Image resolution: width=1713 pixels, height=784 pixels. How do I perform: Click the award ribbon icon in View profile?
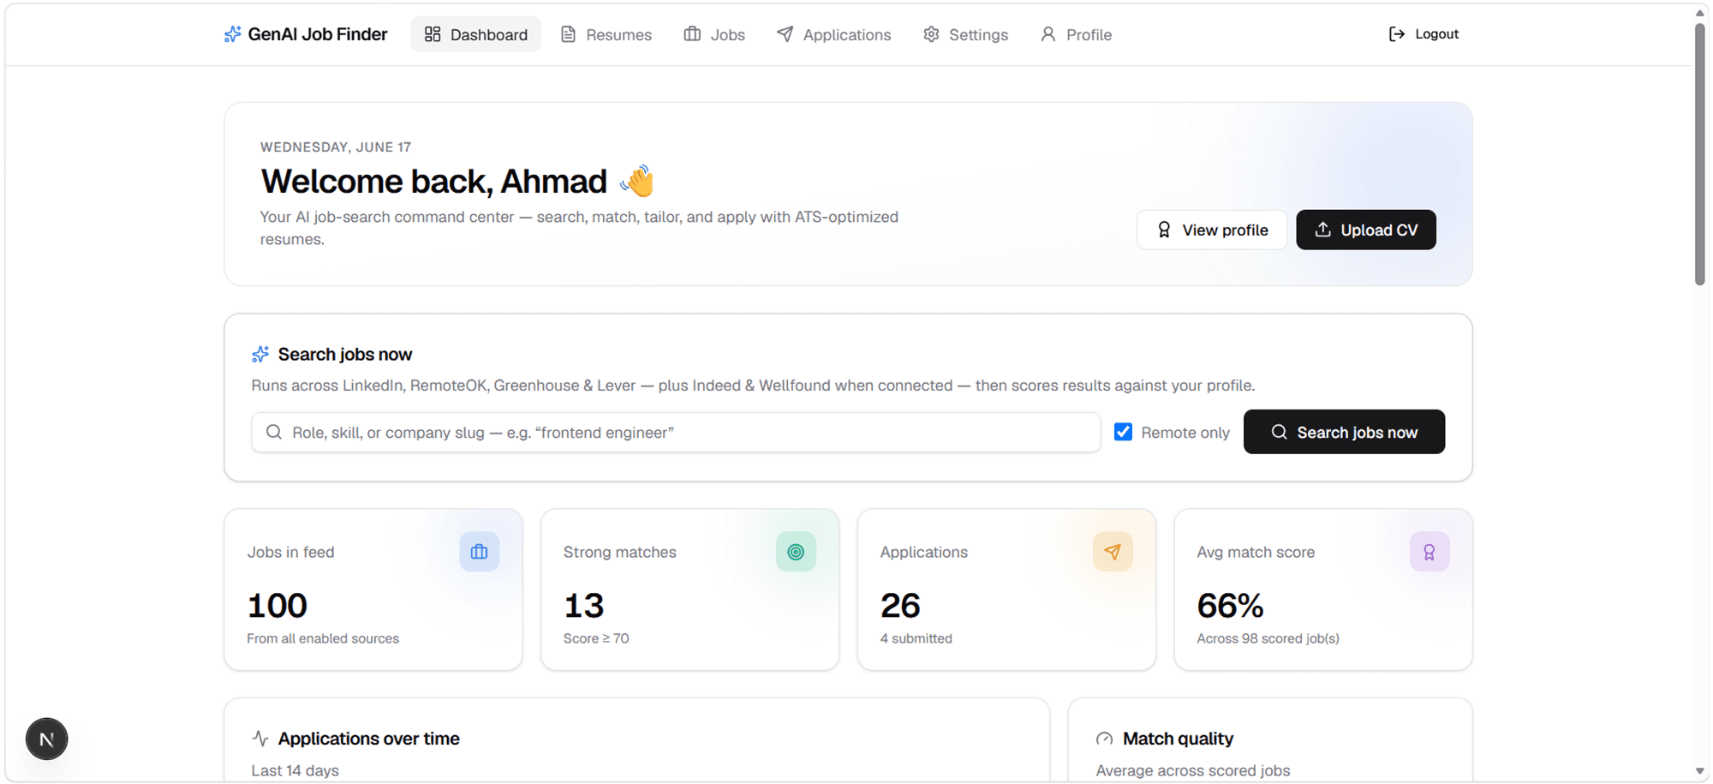[1164, 230]
